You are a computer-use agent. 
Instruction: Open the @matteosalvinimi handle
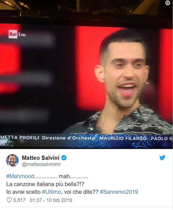[x=41, y=164]
